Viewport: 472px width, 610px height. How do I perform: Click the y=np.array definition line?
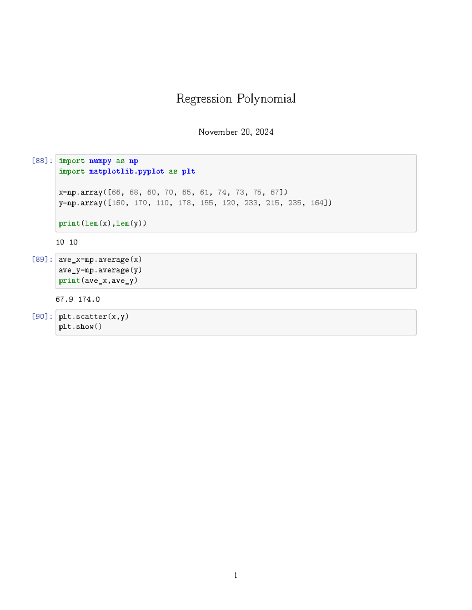tap(195, 203)
